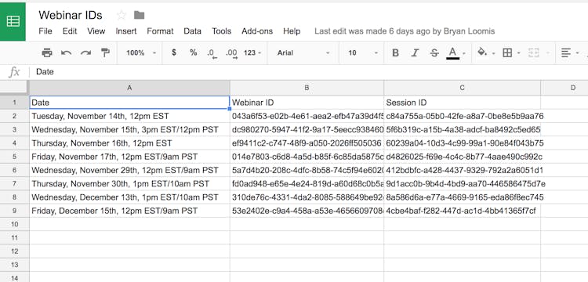
Task: Open the Add-ons menu
Action: pos(257,31)
